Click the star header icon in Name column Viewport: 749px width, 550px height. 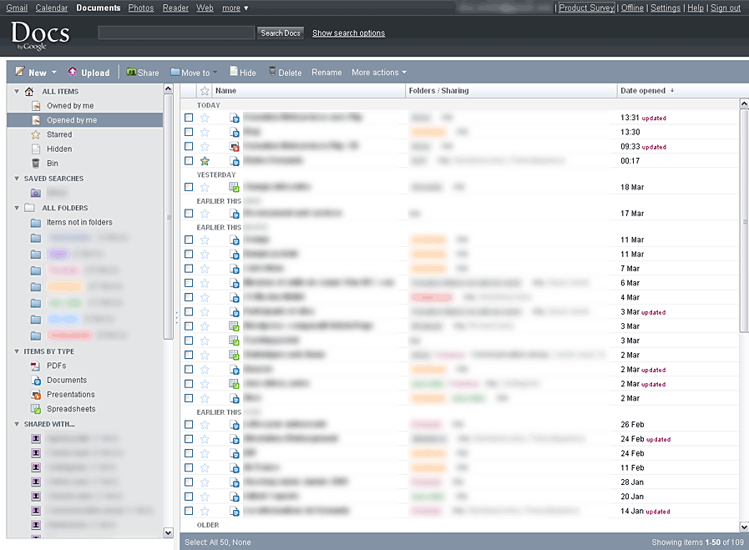coord(205,91)
